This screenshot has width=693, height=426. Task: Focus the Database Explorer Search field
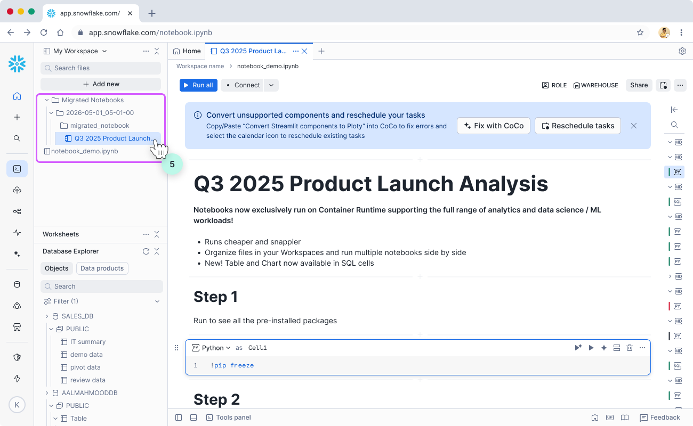[102, 286]
